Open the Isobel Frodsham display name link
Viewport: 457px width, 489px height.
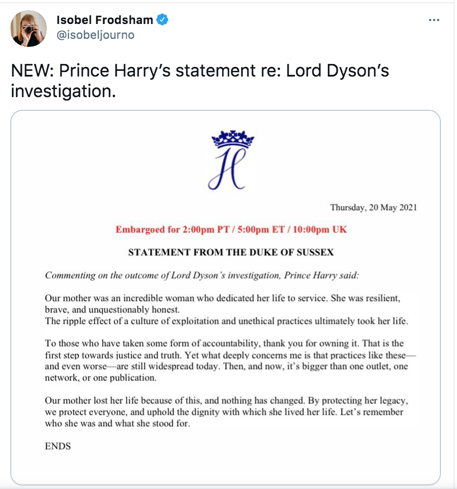click(105, 21)
